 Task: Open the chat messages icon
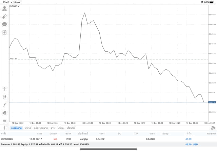(4, 24)
